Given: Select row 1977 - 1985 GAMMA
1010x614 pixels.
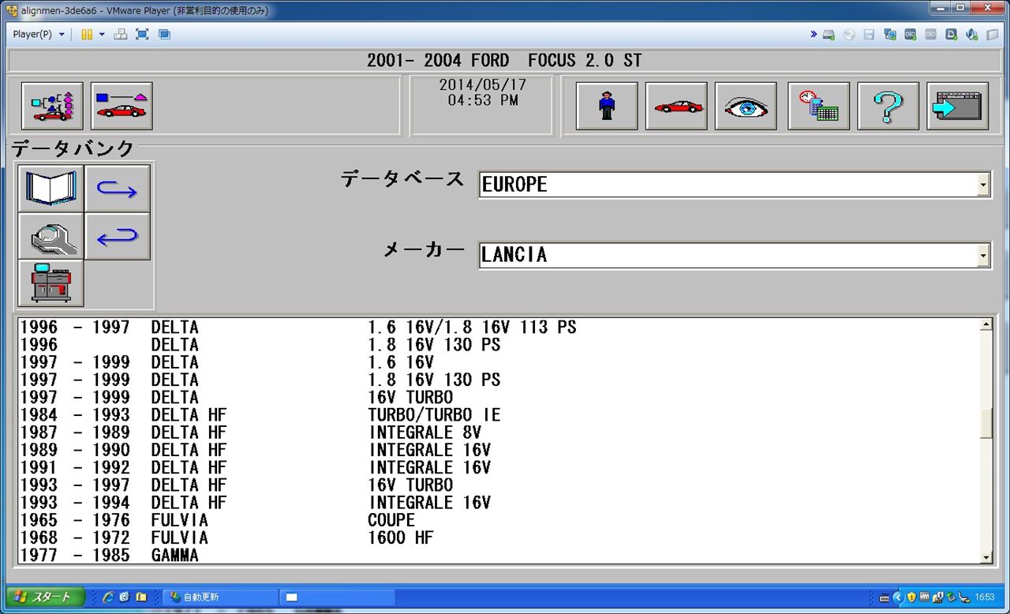Looking at the screenshot, I should [498, 555].
